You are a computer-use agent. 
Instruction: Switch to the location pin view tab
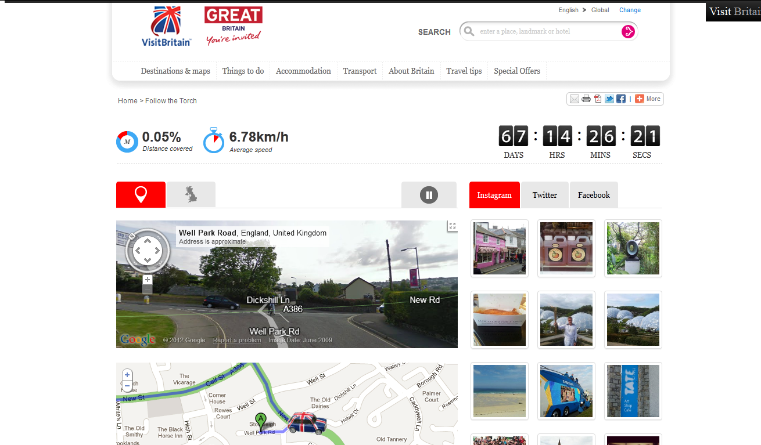click(x=141, y=194)
